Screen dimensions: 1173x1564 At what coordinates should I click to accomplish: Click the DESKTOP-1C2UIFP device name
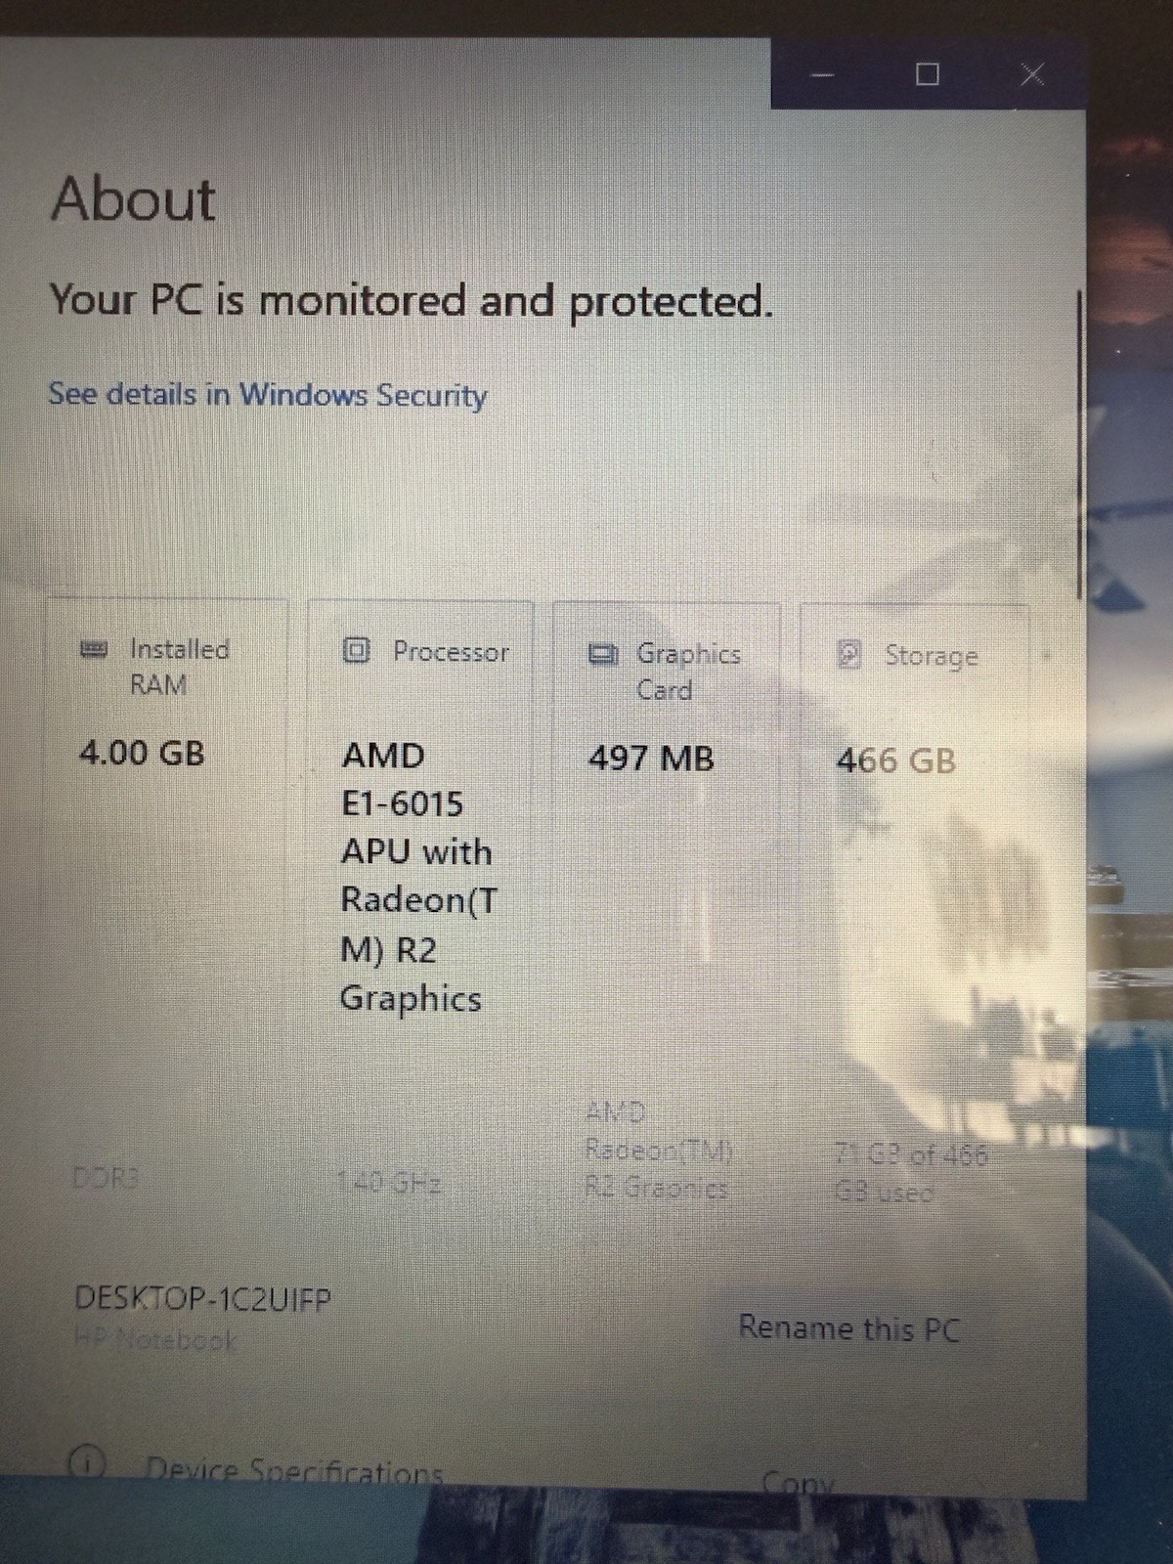202,1299
